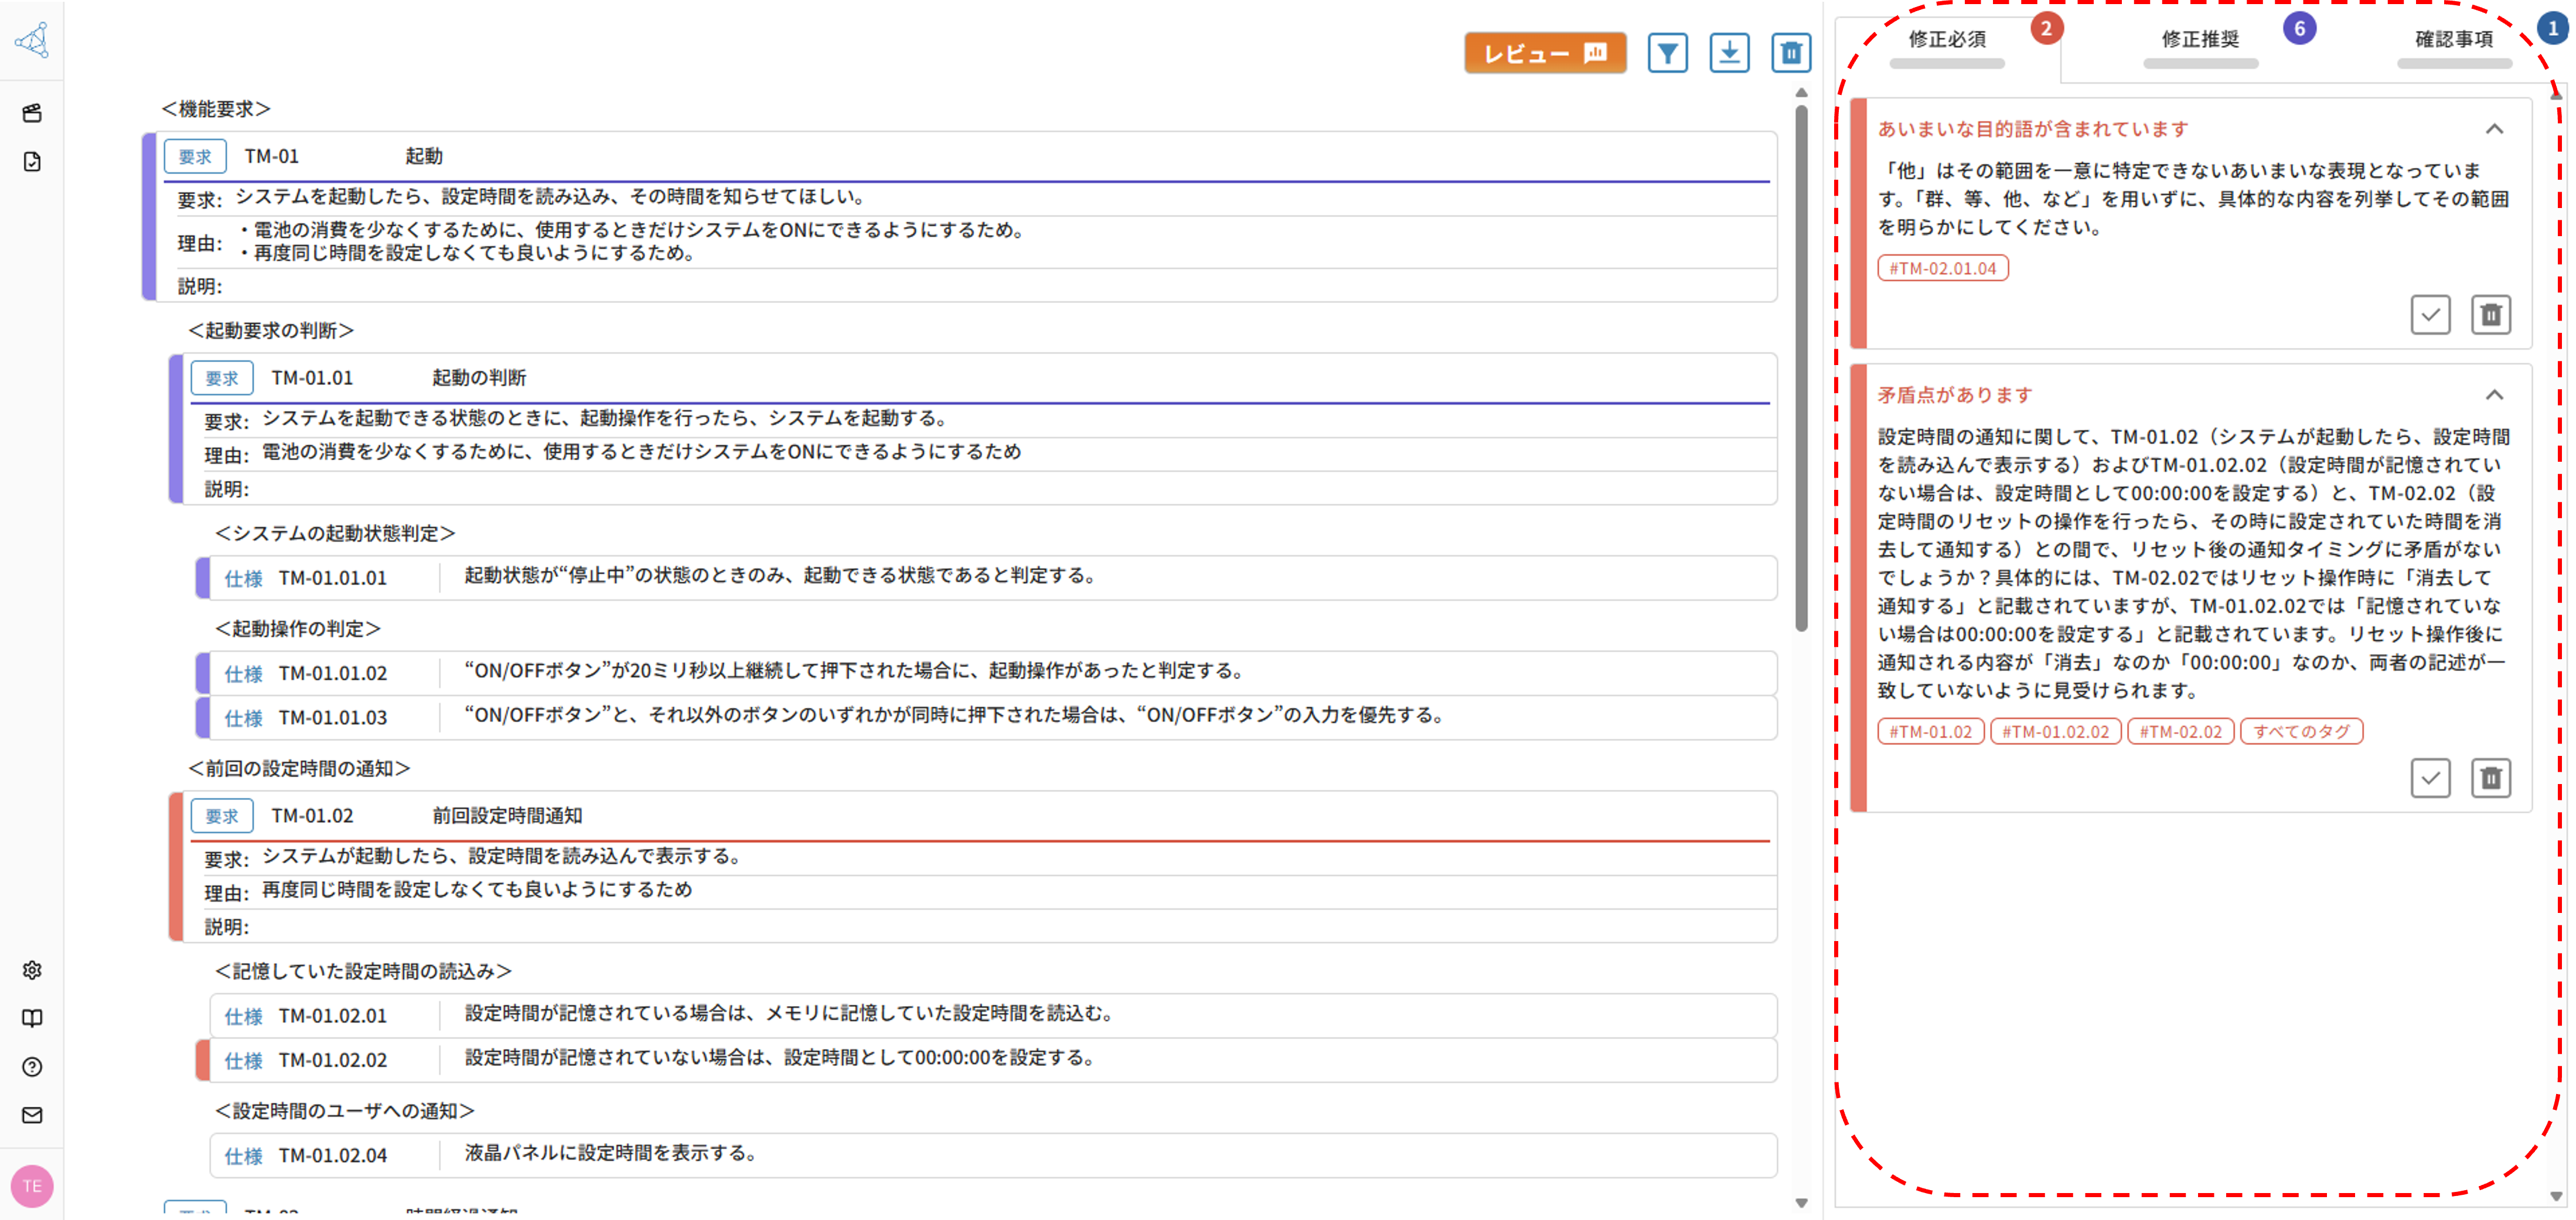Click the すべてのタグ tag
Image resolution: width=2576 pixels, height=1220 pixels.
click(x=2301, y=731)
